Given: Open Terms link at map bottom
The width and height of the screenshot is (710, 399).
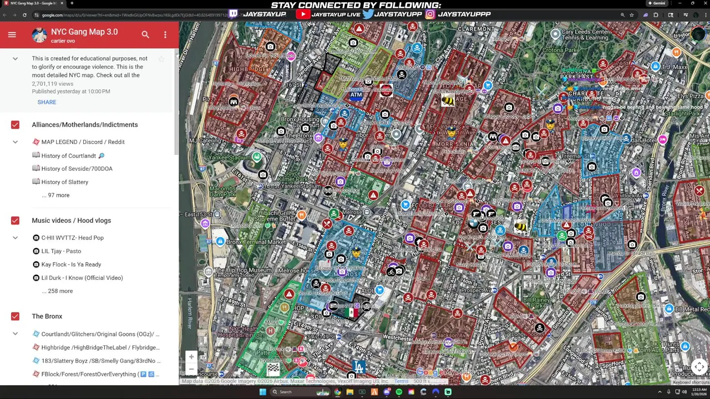Looking at the screenshot, I should click(x=402, y=381).
